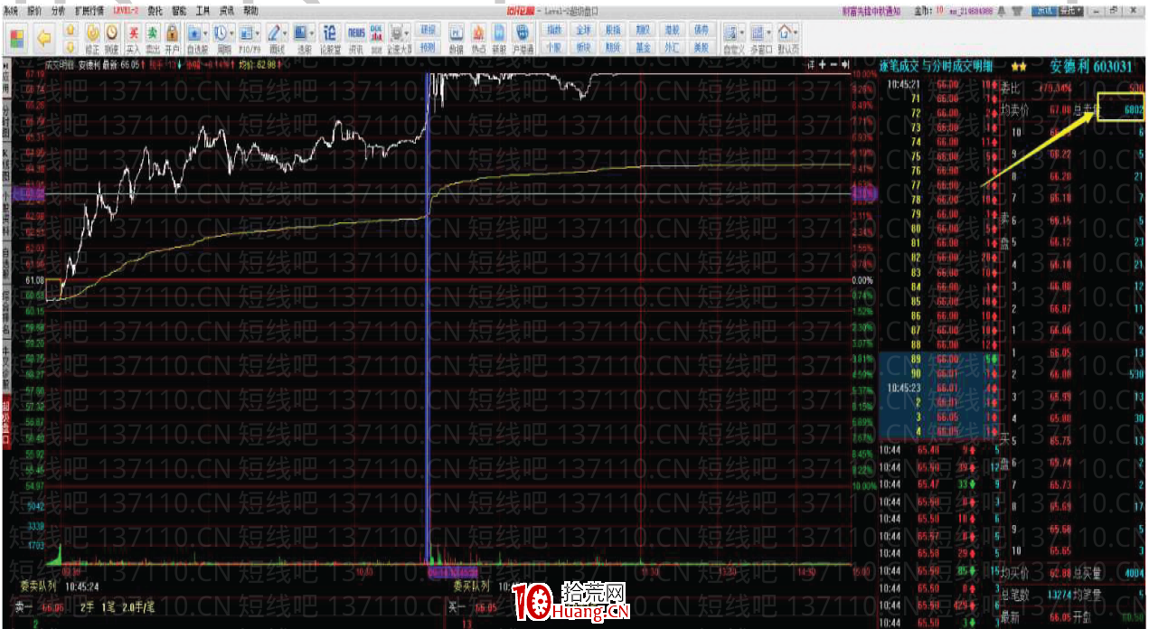Expand the 周期 period dropdown arrow

point(232,33)
